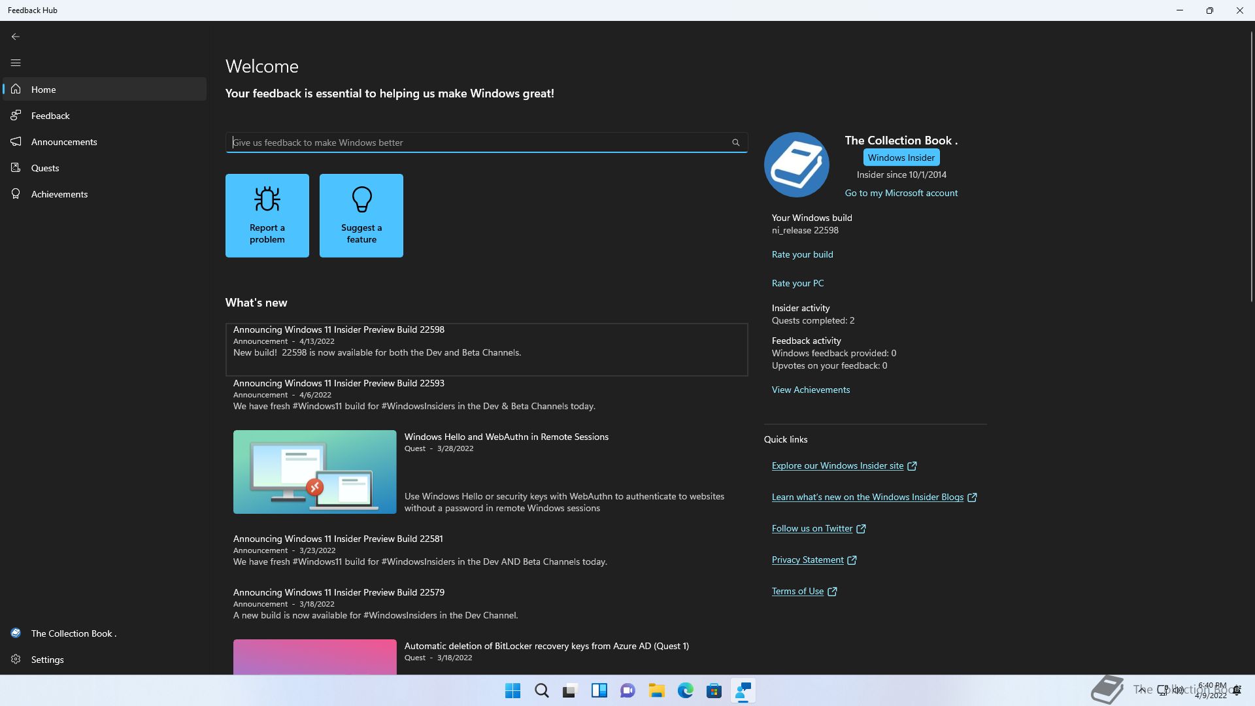Image resolution: width=1255 pixels, height=706 pixels.
Task: Click the taskbar Search icon
Action: [x=542, y=690]
